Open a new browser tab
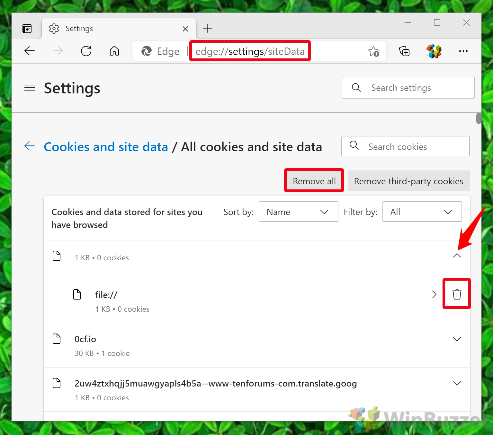493x435 pixels. (x=207, y=28)
